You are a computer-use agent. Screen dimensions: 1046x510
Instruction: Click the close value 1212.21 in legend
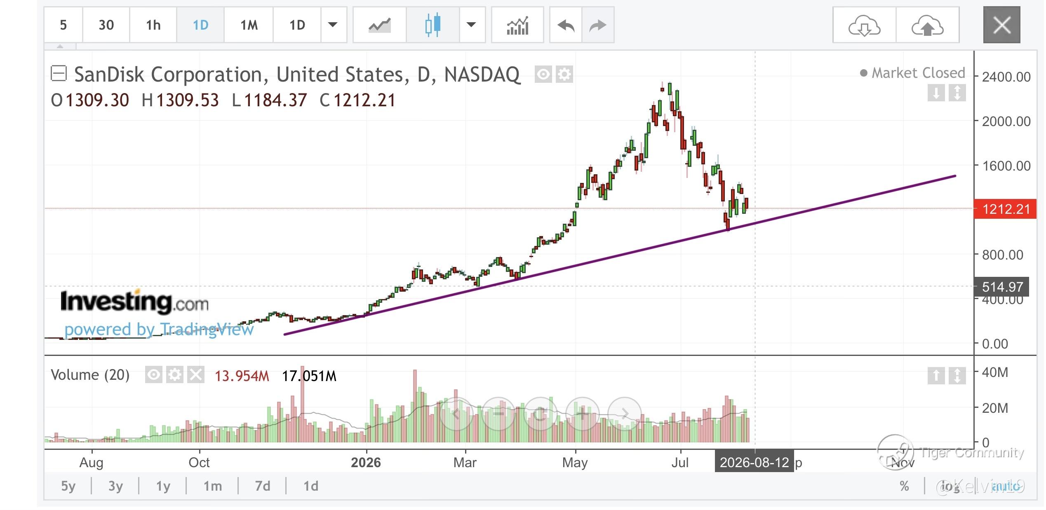364,101
